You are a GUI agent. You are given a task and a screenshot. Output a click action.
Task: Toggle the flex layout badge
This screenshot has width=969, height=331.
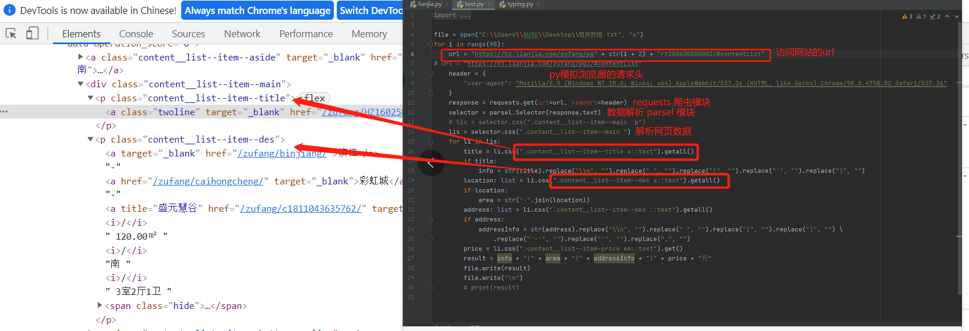click(x=314, y=98)
